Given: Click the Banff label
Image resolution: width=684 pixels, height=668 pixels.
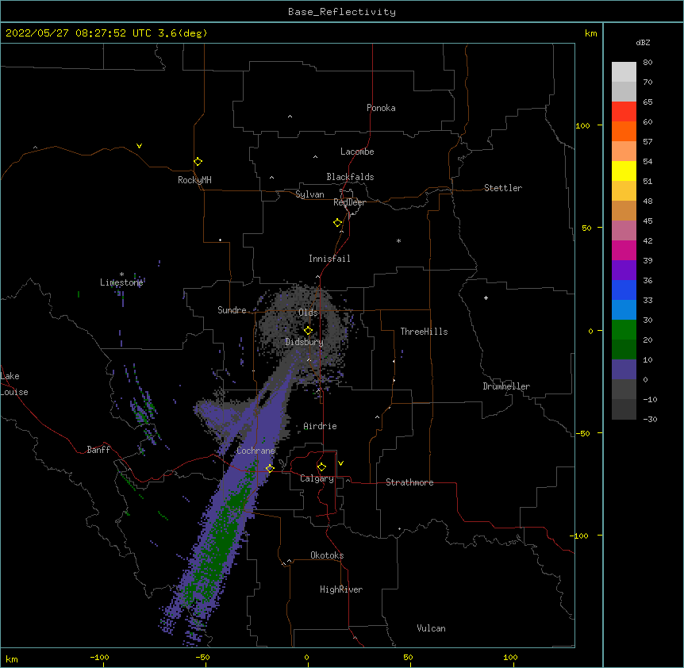Looking at the screenshot, I should coord(98,450).
